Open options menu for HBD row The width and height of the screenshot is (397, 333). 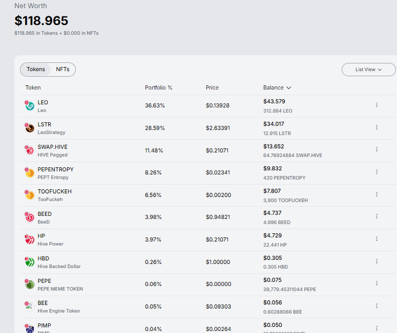tap(377, 261)
